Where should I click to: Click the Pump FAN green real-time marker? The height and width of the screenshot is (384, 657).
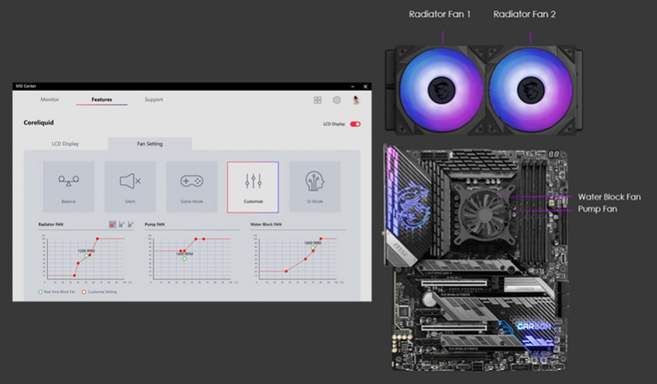[184, 259]
